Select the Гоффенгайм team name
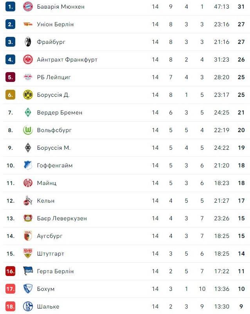Screen dimensions: 250x314 coord(55,165)
